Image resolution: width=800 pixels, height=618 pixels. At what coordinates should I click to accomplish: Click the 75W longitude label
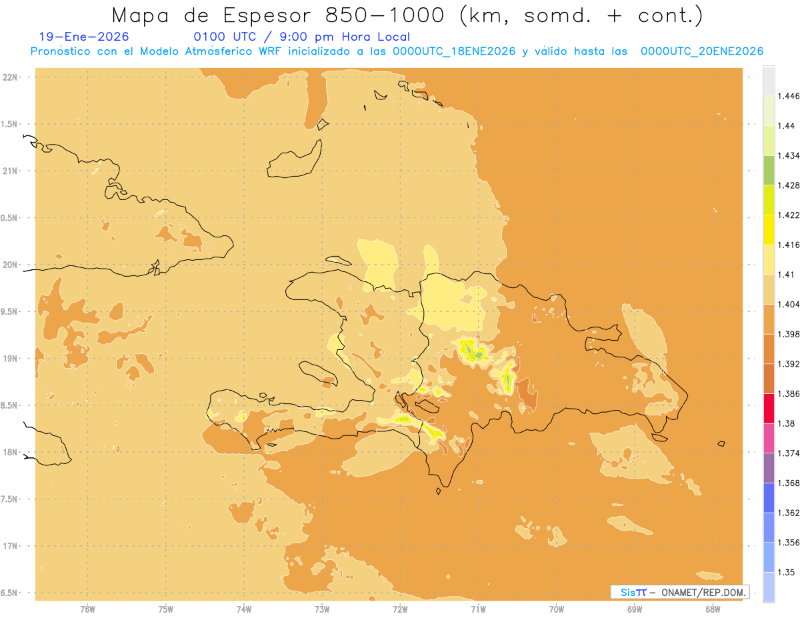166,609
